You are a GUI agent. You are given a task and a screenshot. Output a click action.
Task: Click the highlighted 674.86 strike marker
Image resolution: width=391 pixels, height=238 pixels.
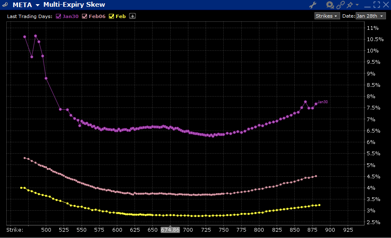pos(170,230)
